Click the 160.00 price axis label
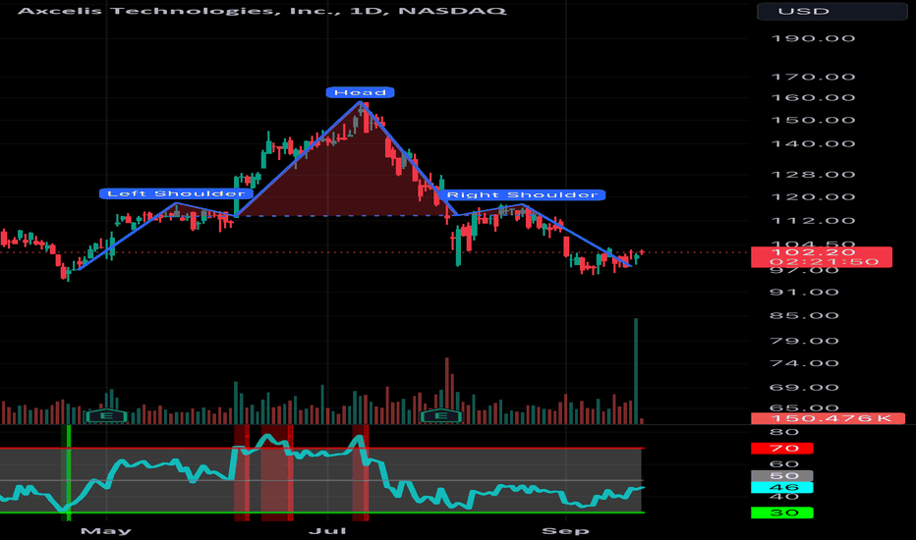916x540 pixels. click(x=813, y=97)
